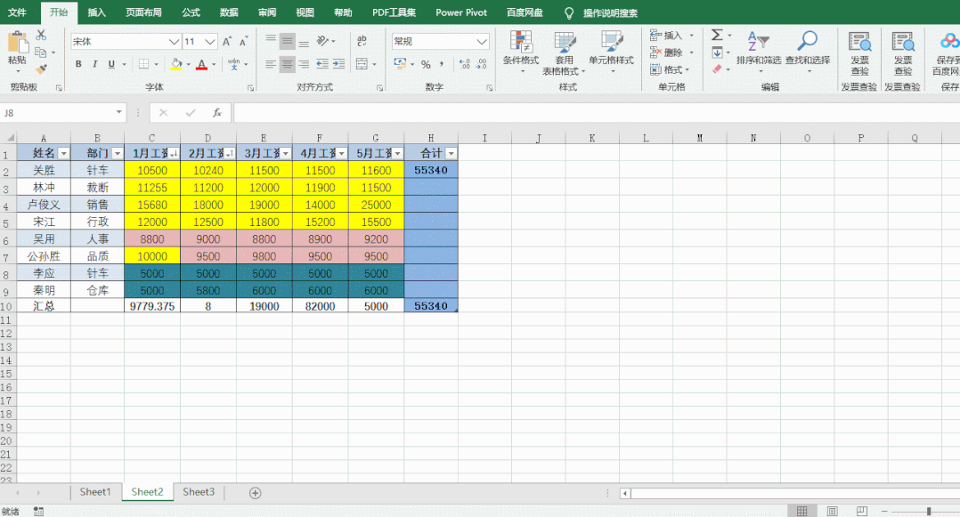Open the 部门 column filter dropdown
Image resolution: width=960 pixels, height=517 pixels.
coord(117,154)
